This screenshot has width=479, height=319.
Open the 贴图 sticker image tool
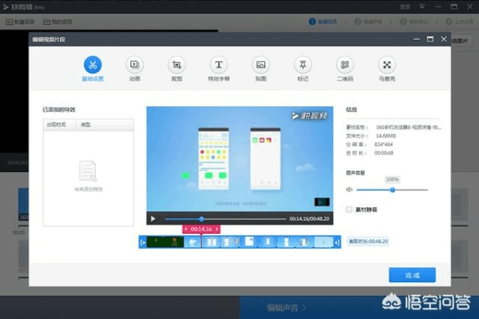[260, 65]
